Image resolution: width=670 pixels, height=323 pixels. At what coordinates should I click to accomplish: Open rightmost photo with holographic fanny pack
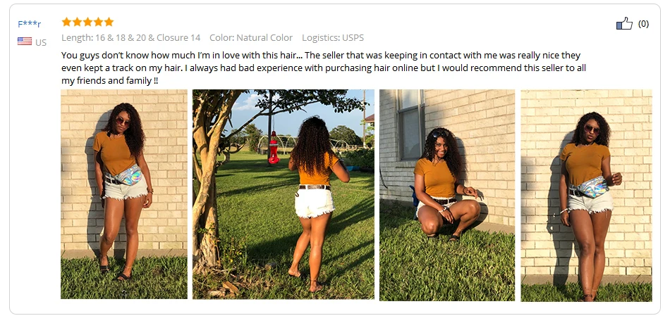pyautogui.click(x=586, y=195)
